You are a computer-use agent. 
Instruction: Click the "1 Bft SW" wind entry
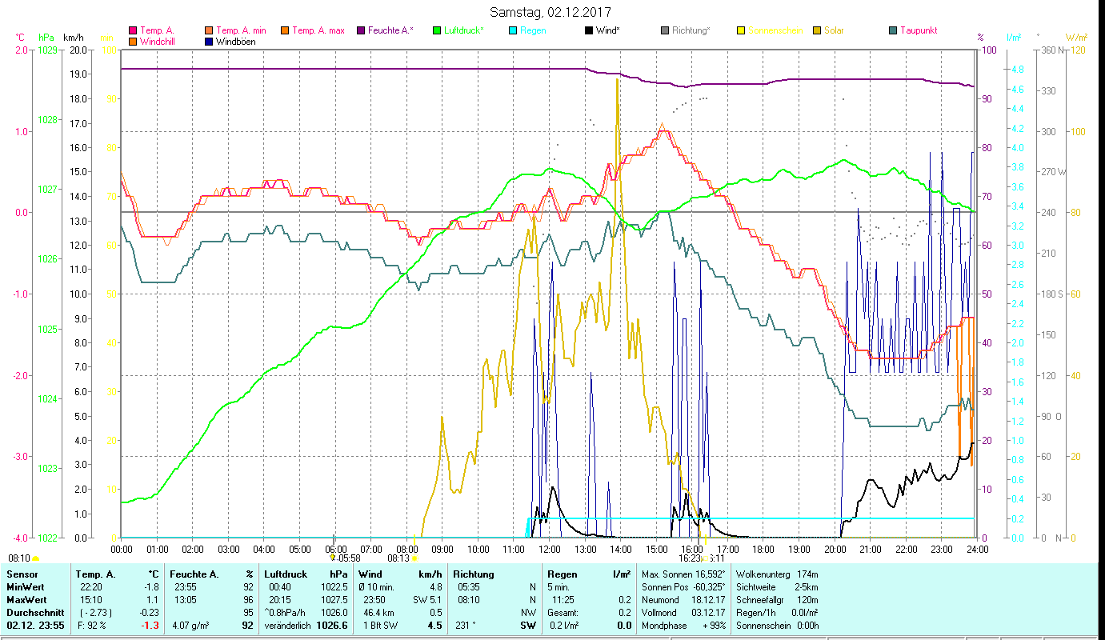(380, 626)
